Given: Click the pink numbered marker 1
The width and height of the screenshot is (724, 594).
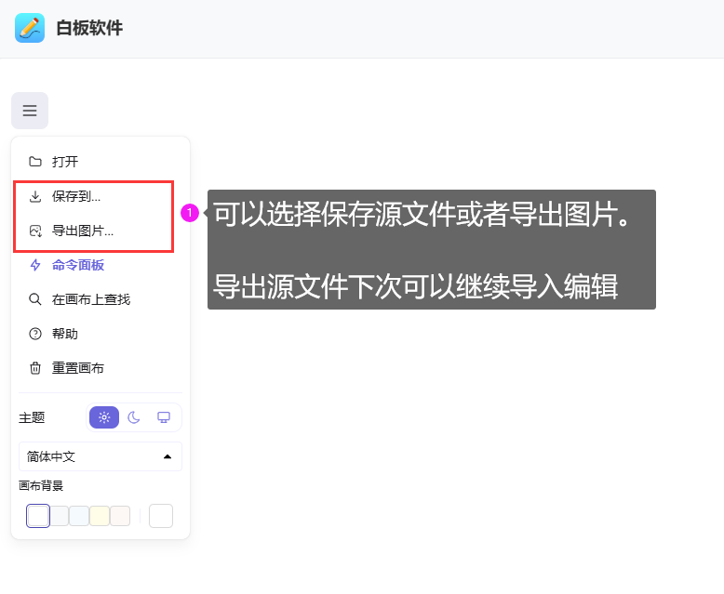Looking at the screenshot, I should coord(190,214).
